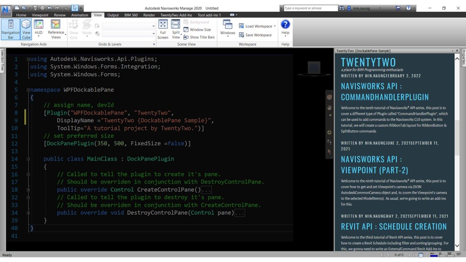466x262 pixels.
Task: Activate the Select cursor tool in quick access
Action: [x=75, y=8]
